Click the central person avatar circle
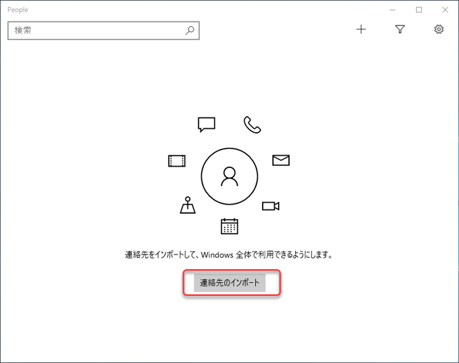459x363 pixels. [x=230, y=176]
